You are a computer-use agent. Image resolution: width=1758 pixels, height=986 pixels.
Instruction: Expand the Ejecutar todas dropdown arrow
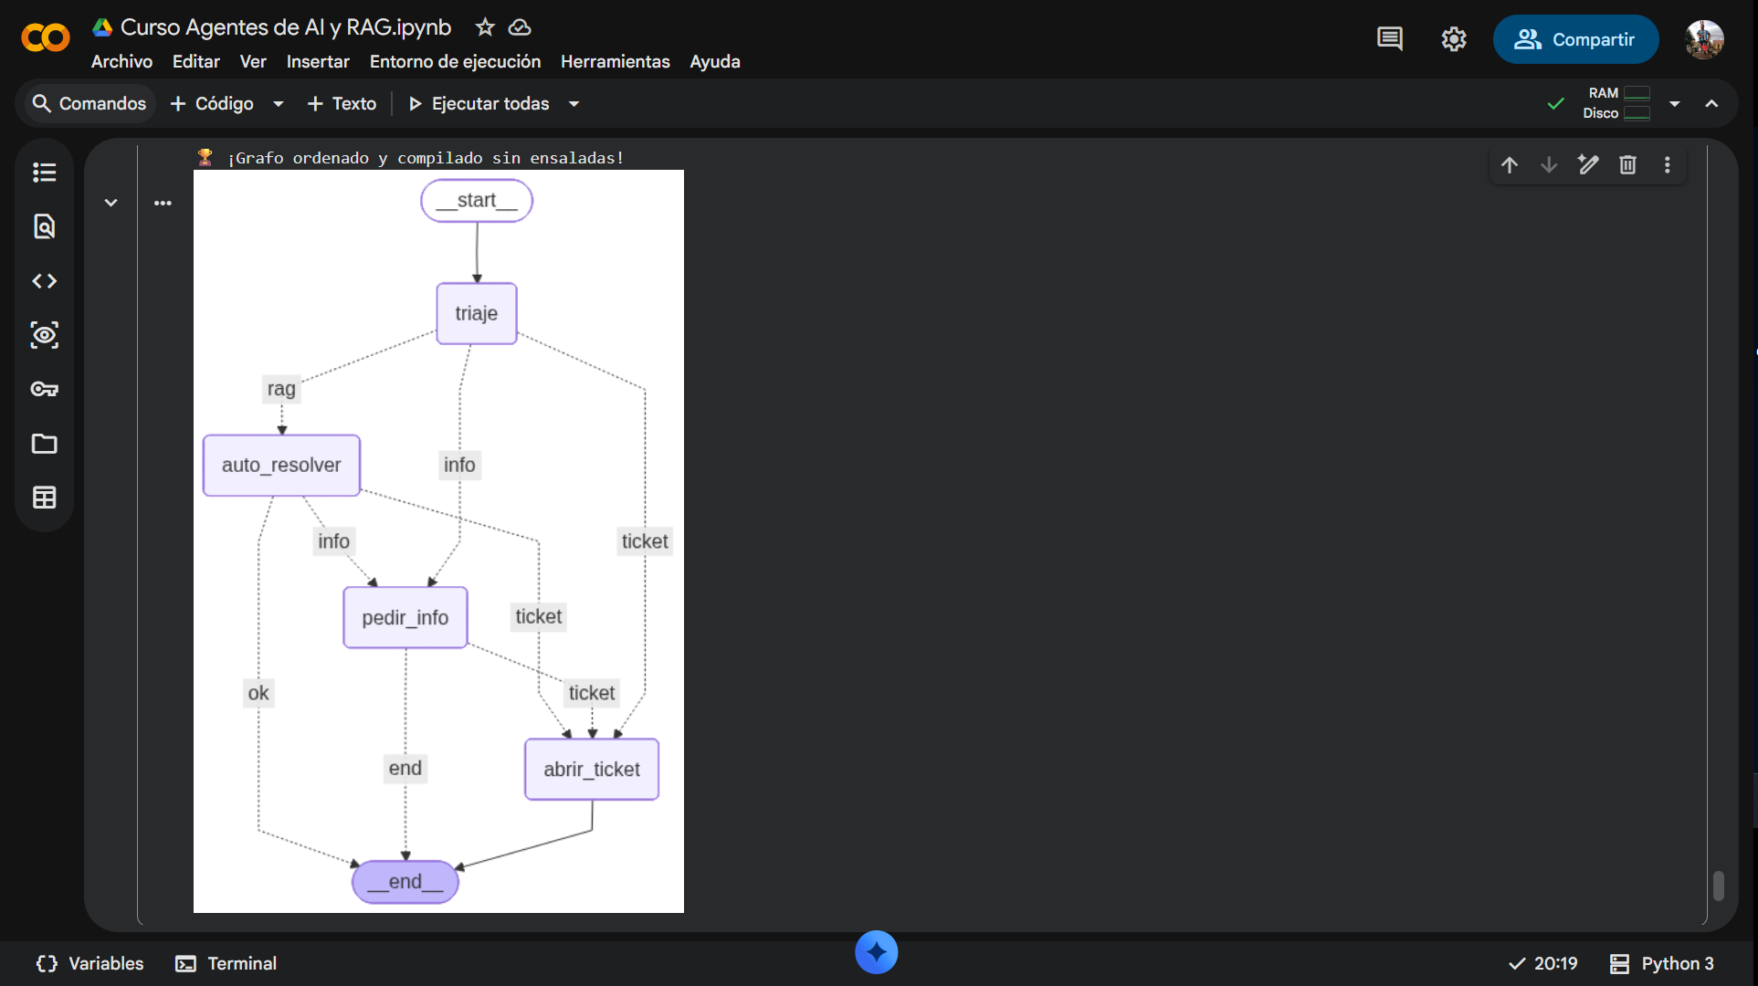click(574, 104)
